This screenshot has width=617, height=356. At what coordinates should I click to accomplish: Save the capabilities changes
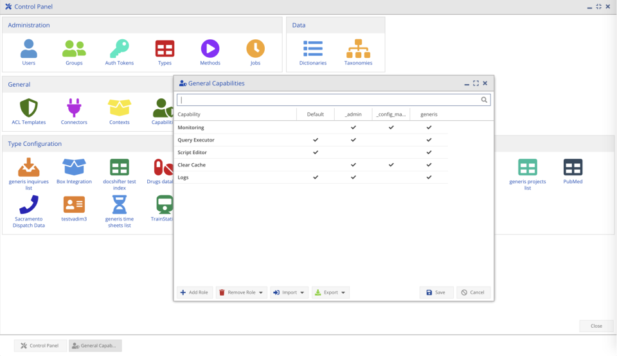(436, 292)
